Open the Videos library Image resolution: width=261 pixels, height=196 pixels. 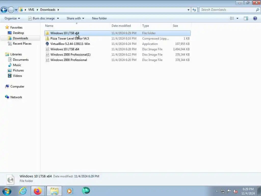(x=17, y=76)
